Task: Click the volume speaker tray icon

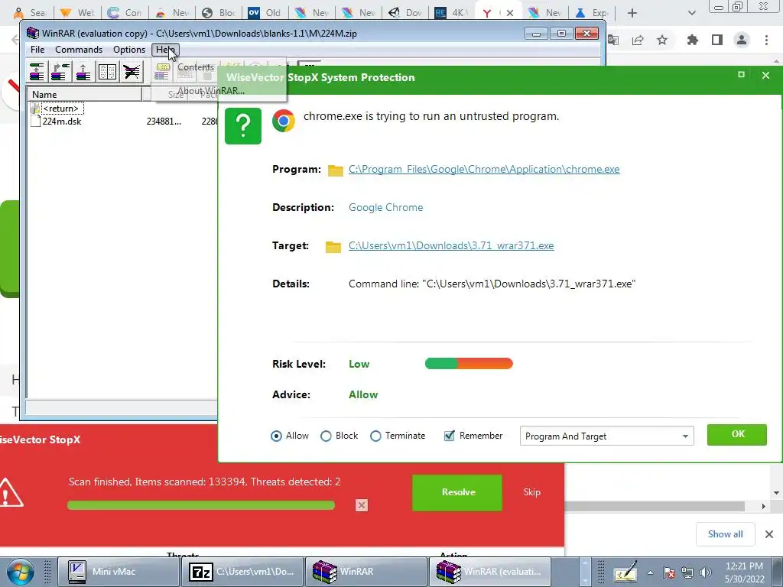Action: tap(706, 572)
